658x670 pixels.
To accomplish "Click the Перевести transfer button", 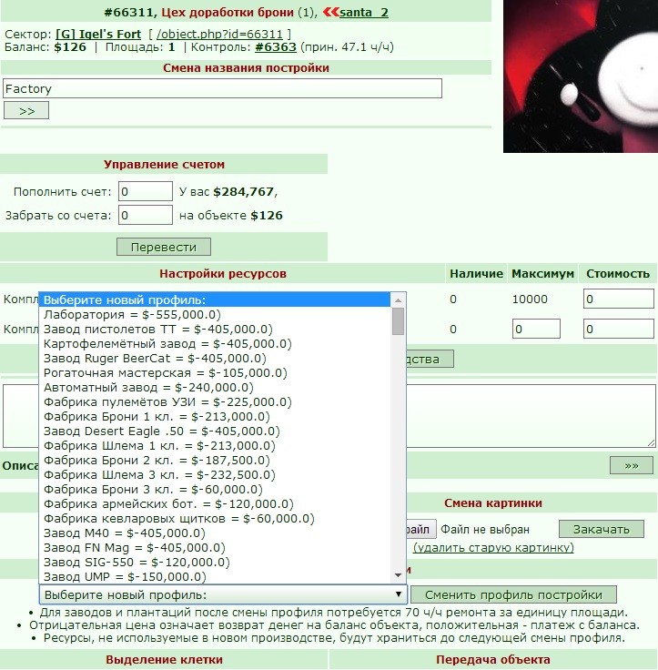I will pos(164,247).
